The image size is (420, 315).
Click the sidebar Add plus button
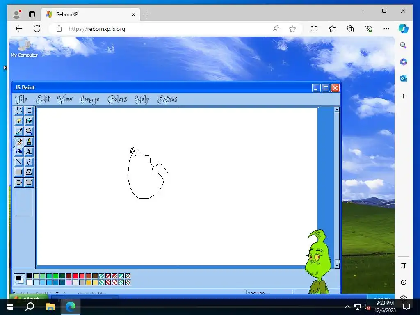point(404,96)
